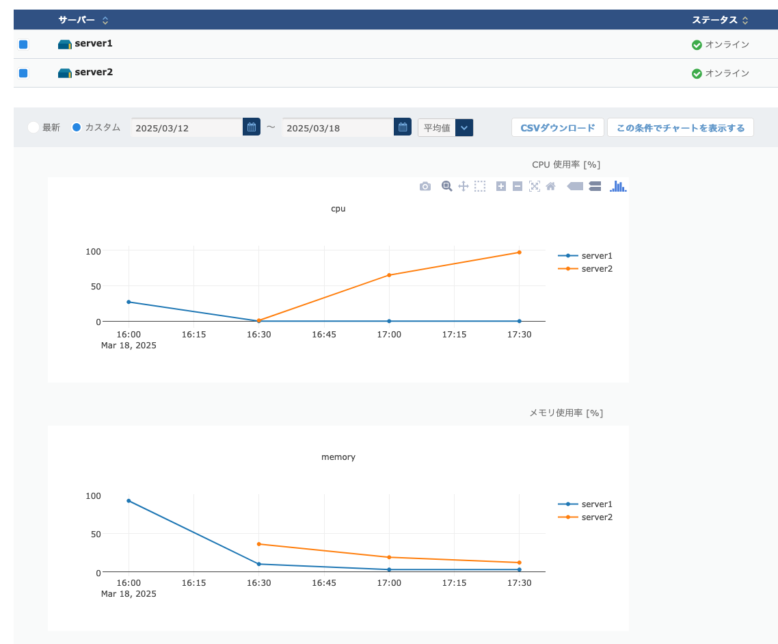Screen dimensions: 778x644
Task: Click the Zoom In plus icon
Action: click(501, 186)
